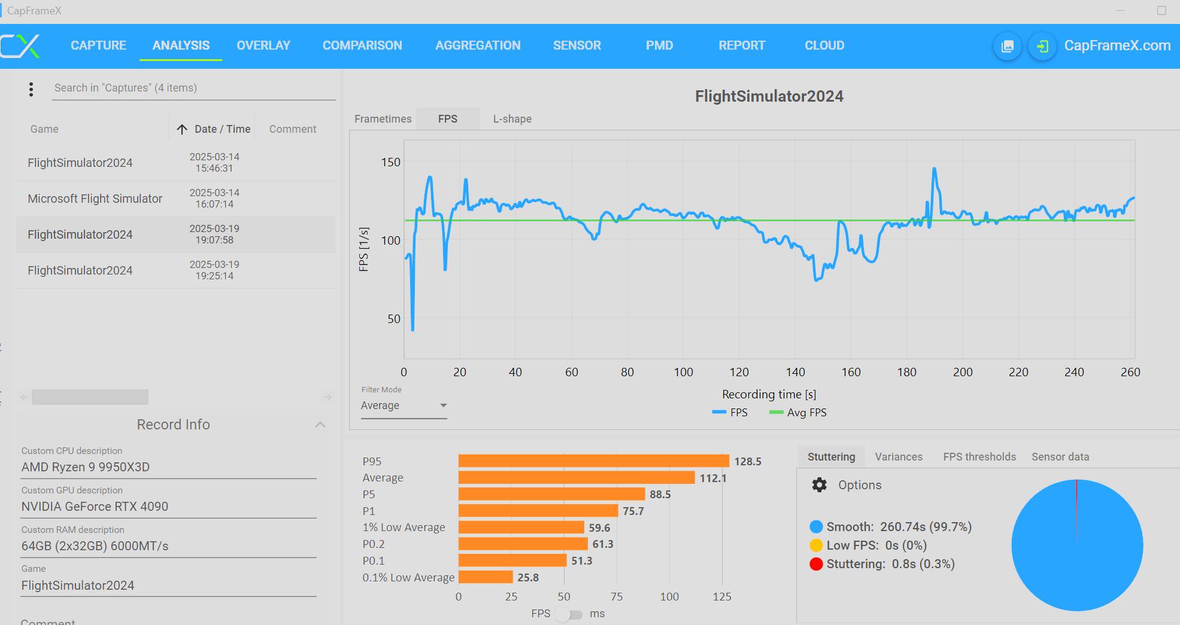Switch to the CLOUD tab
This screenshot has height=625, width=1180.
824,45
